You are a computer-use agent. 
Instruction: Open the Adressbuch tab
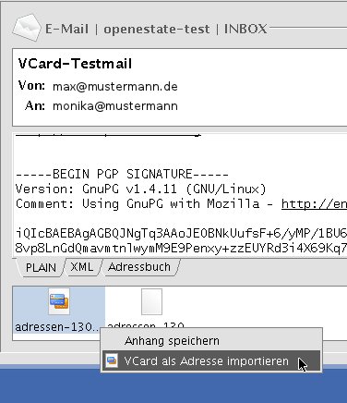[139, 267]
